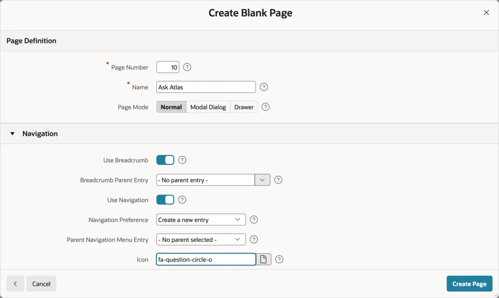Go back using the left arrow button
This screenshot has height=298, width=499.
[15, 284]
